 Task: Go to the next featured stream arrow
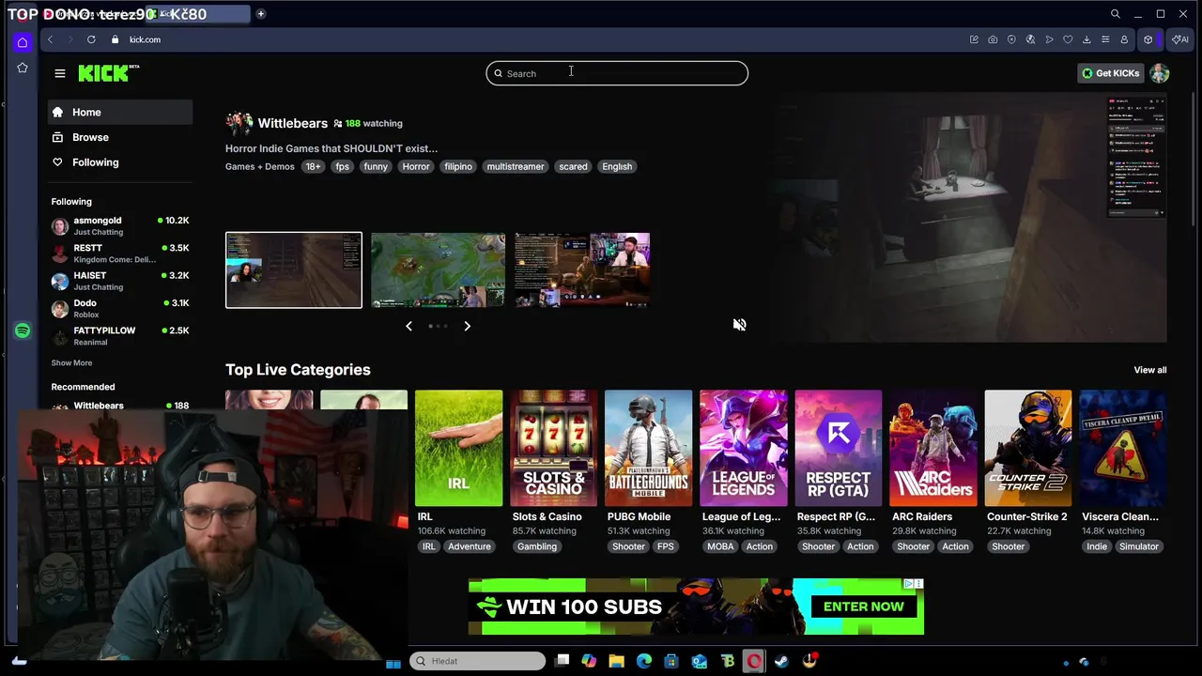[x=467, y=326]
